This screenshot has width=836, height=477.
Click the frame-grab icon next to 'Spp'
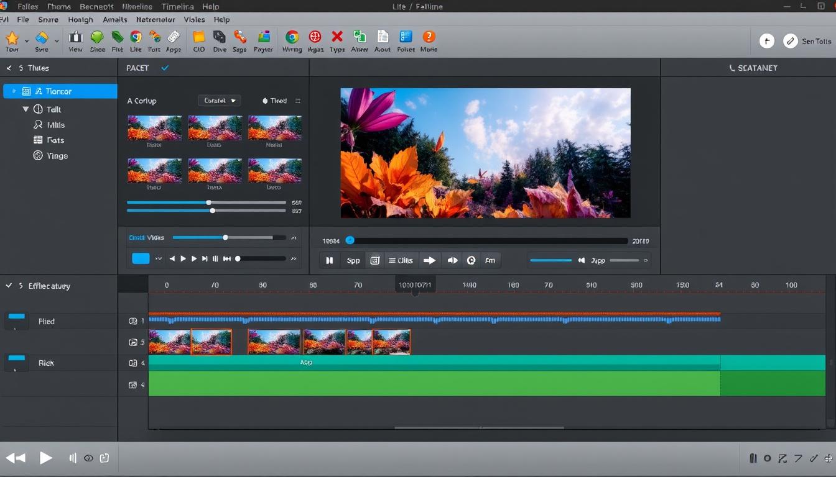pos(375,260)
